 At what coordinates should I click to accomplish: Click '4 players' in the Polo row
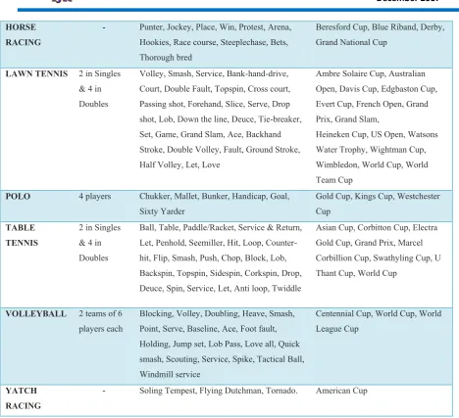pos(95,197)
